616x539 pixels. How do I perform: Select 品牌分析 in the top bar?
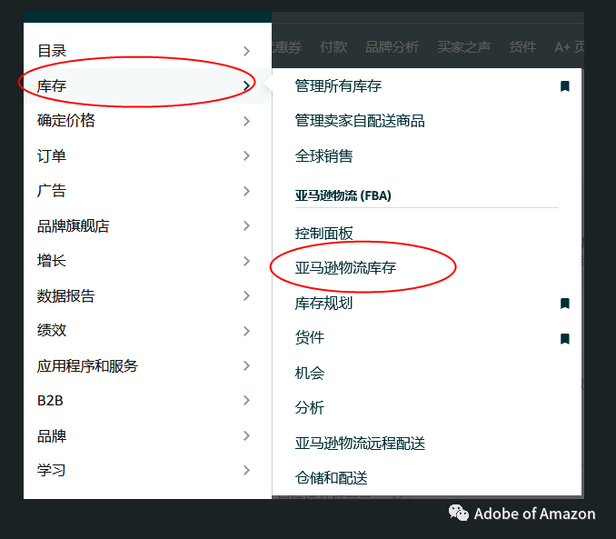(x=392, y=47)
